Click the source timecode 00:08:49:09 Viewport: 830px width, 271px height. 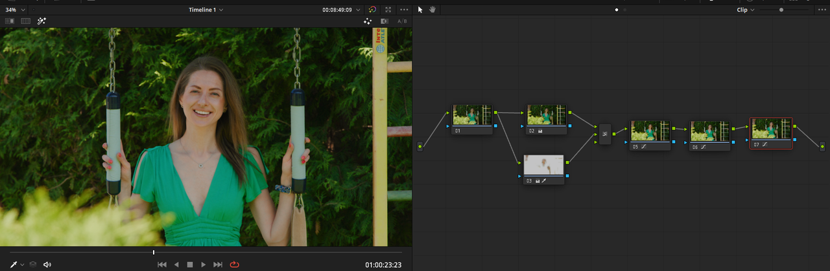click(x=337, y=10)
